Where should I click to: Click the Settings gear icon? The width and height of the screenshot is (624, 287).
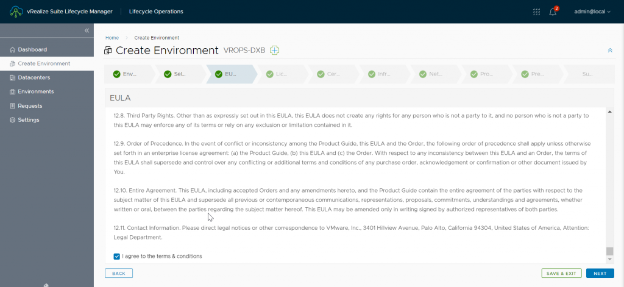point(12,120)
